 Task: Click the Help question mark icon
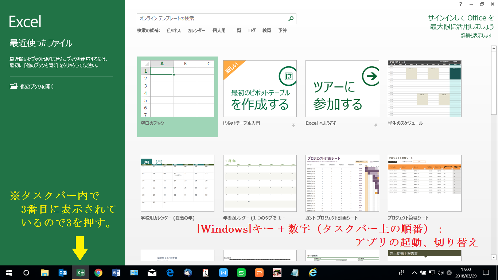(x=461, y=4)
